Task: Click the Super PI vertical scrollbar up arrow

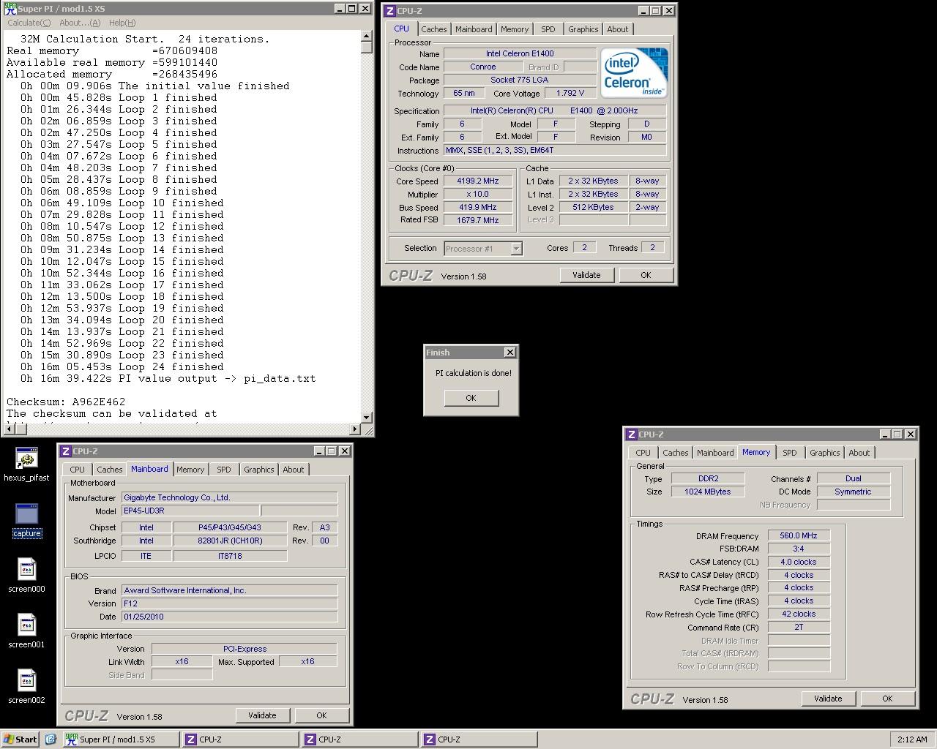Action: click(x=367, y=36)
